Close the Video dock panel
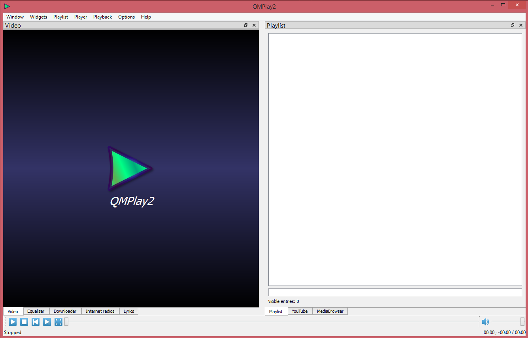Screen dimensions: 528x338 254,25
